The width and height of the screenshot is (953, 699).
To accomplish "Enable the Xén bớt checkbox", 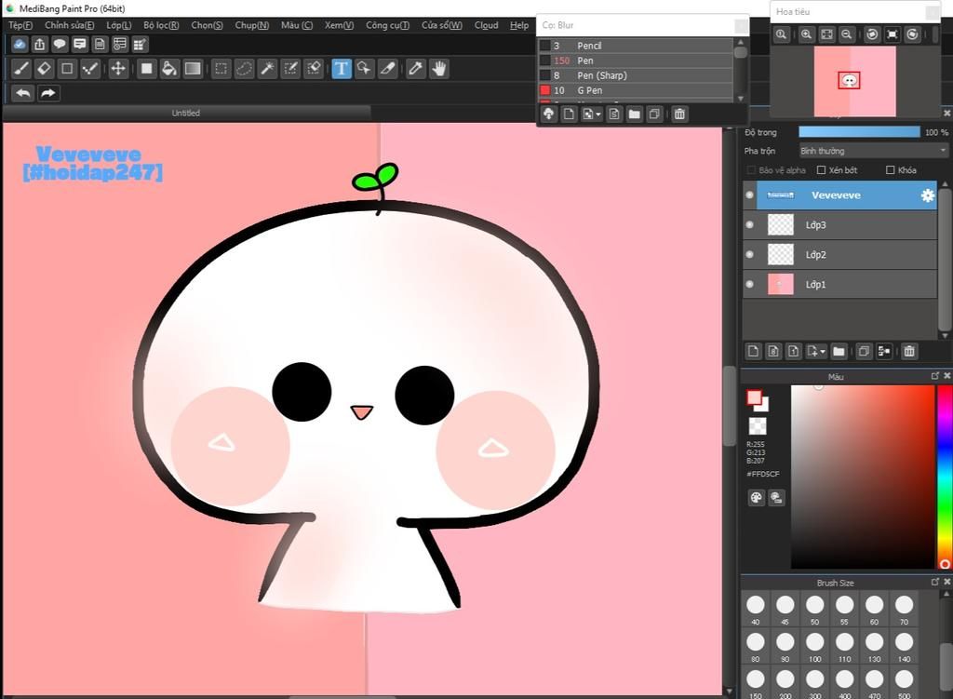I will coord(821,170).
